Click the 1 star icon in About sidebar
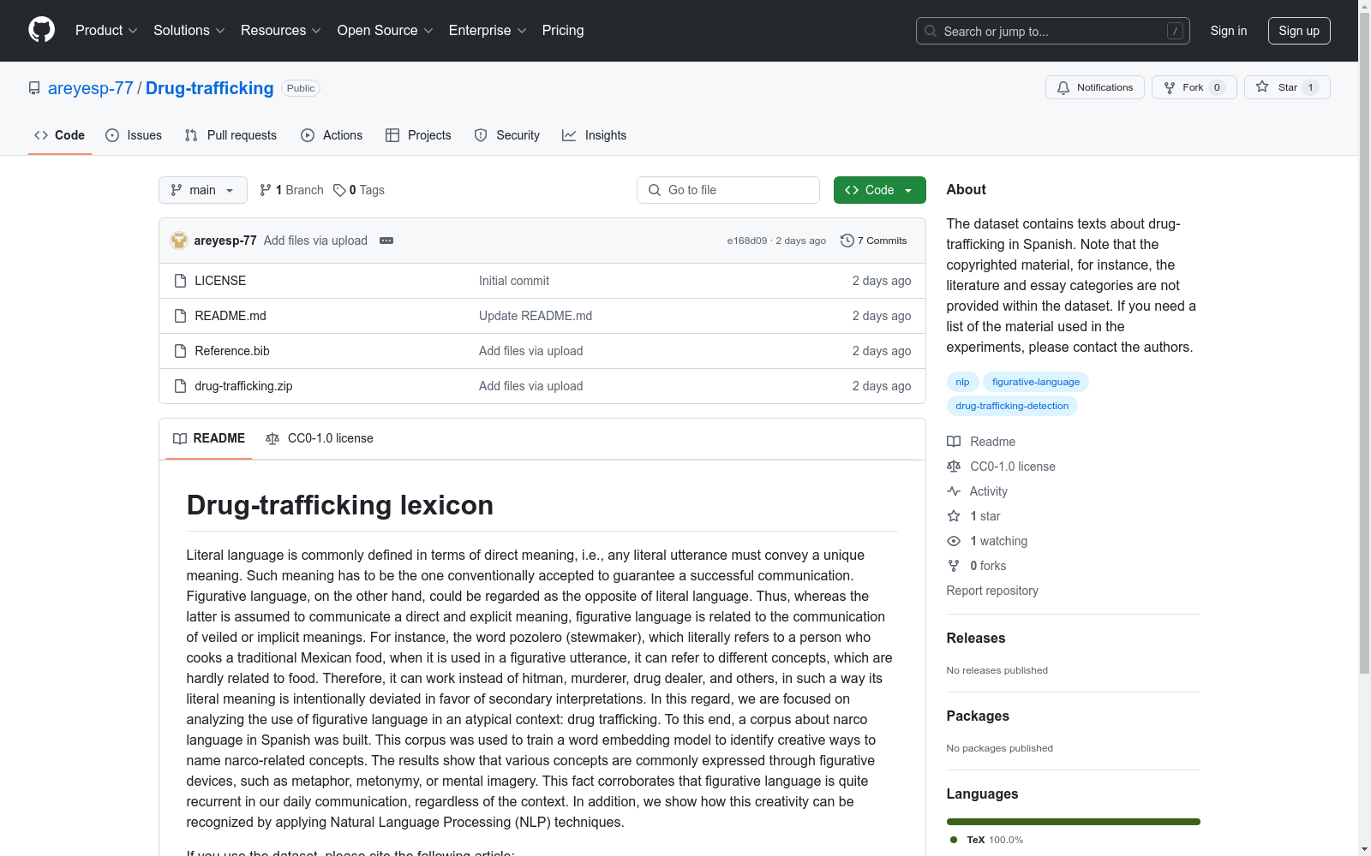This screenshot has width=1371, height=856. click(954, 516)
